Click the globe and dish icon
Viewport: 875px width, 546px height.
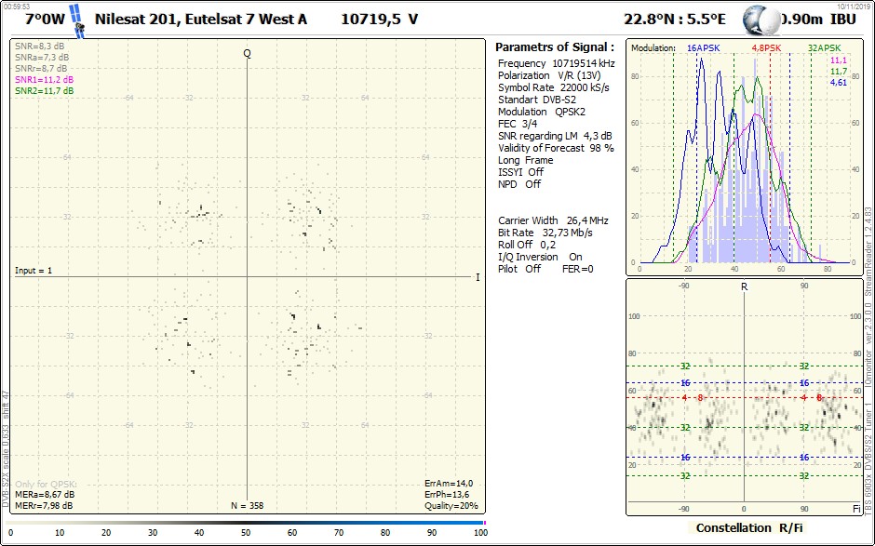pyautogui.click(x=766, y=20)
